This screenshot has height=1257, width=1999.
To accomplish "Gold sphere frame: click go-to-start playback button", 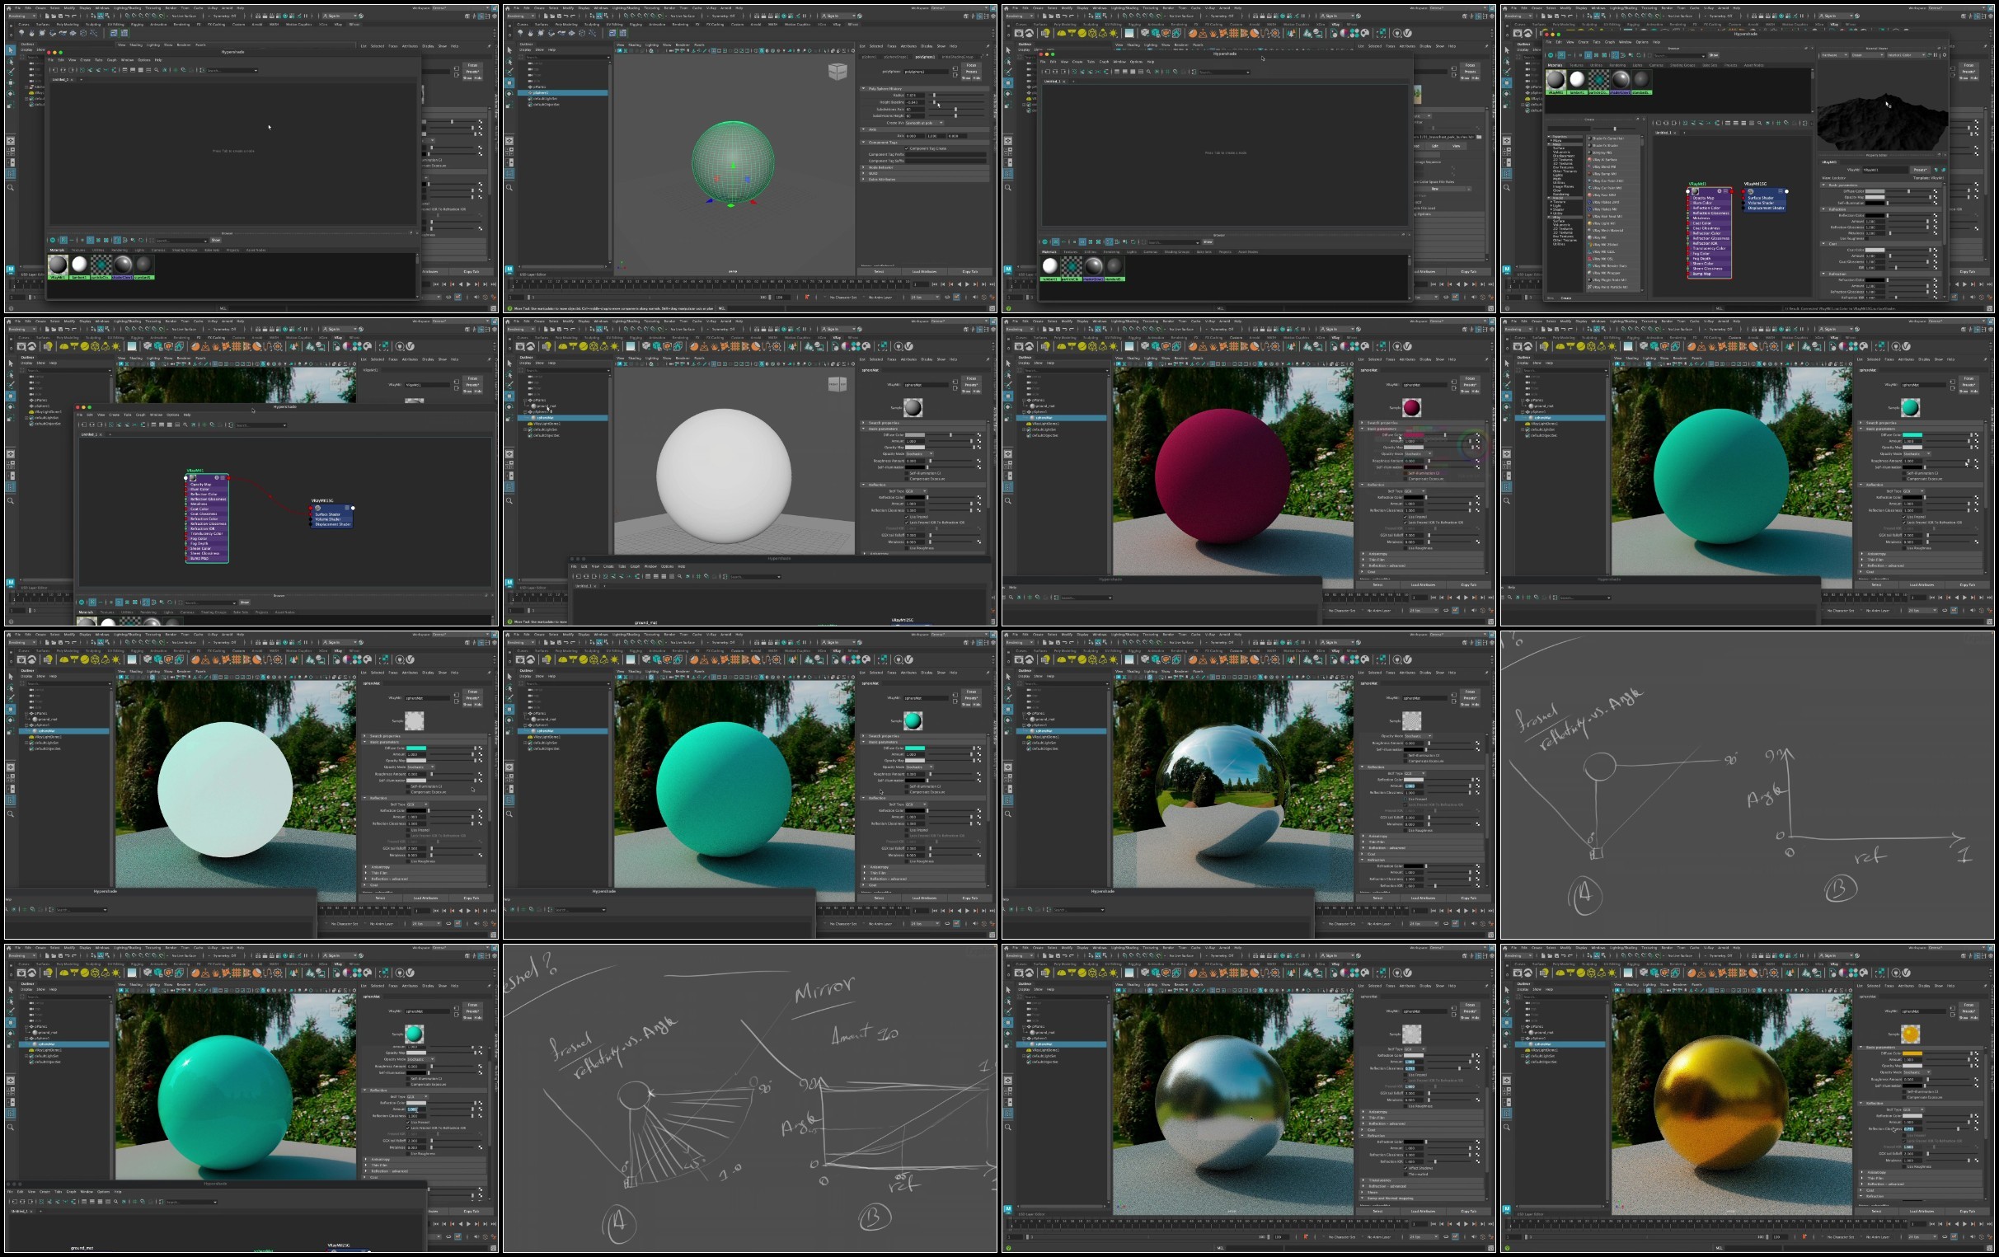I will 1931,1225.
